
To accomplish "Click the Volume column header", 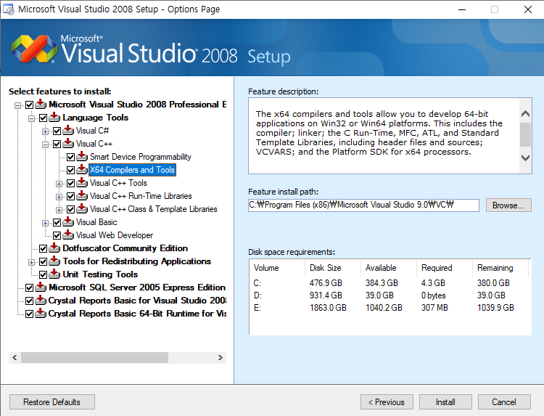I will 277,268.
